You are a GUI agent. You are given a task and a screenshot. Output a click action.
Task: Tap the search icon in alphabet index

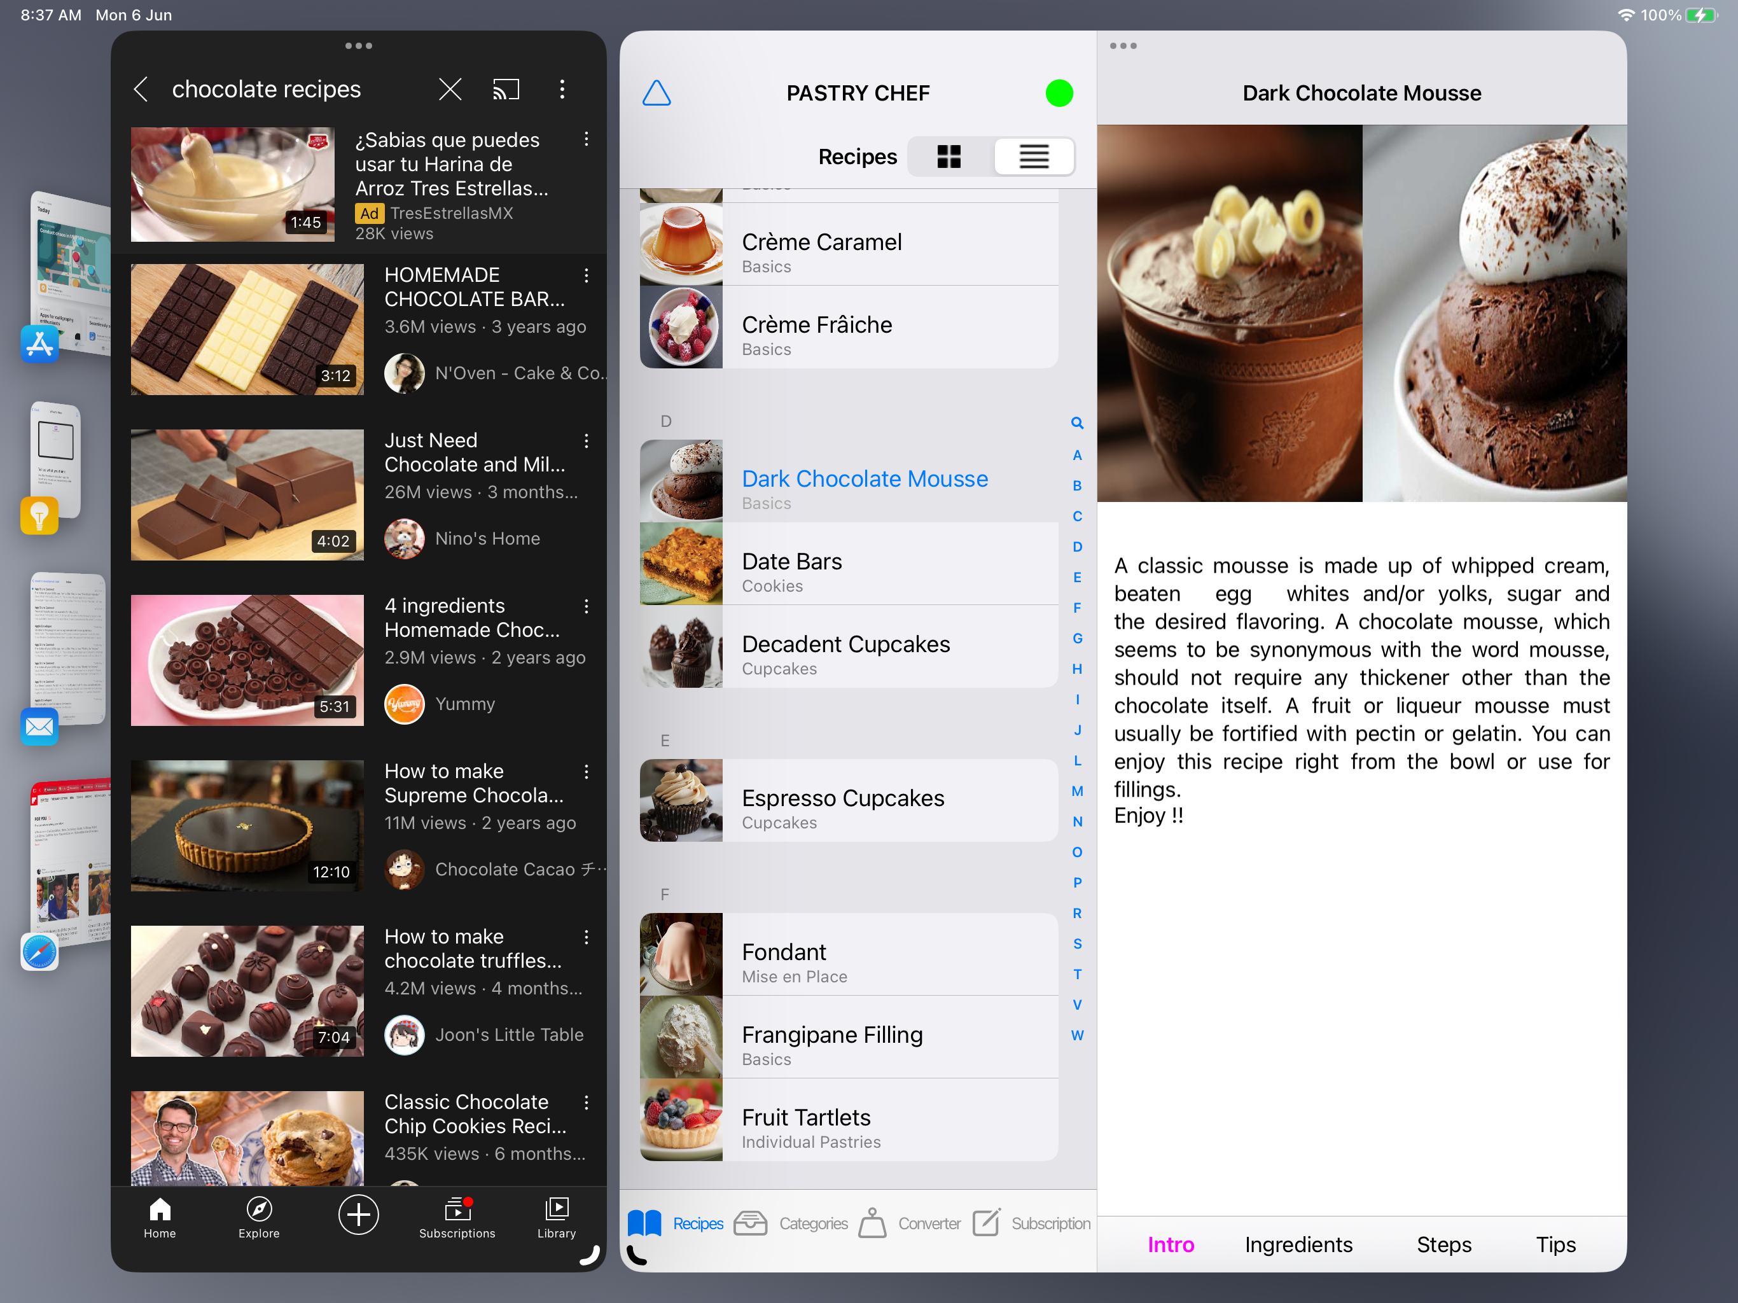pos(1077,423)
